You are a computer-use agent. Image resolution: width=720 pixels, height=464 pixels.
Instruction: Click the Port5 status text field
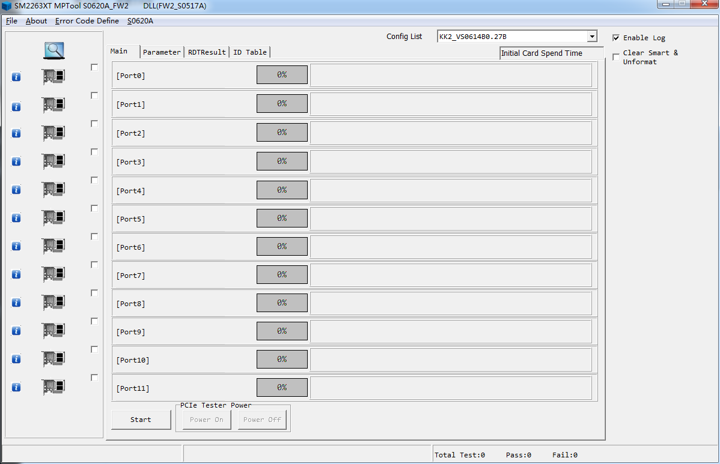tap(451, 218)
